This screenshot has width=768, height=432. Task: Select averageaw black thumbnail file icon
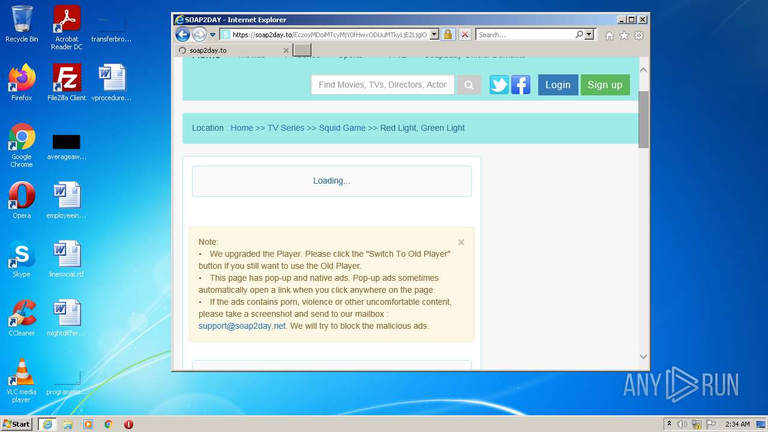point(67,146)
